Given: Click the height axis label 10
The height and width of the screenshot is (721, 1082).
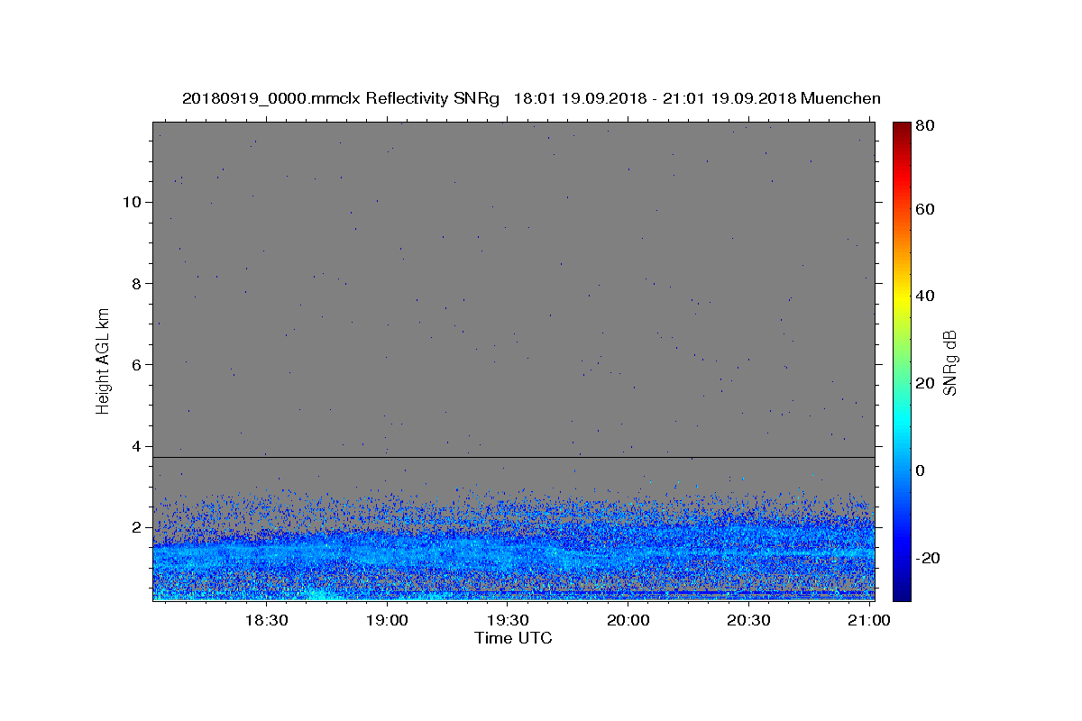Looking at the screenshot, I should pos(132,202).
